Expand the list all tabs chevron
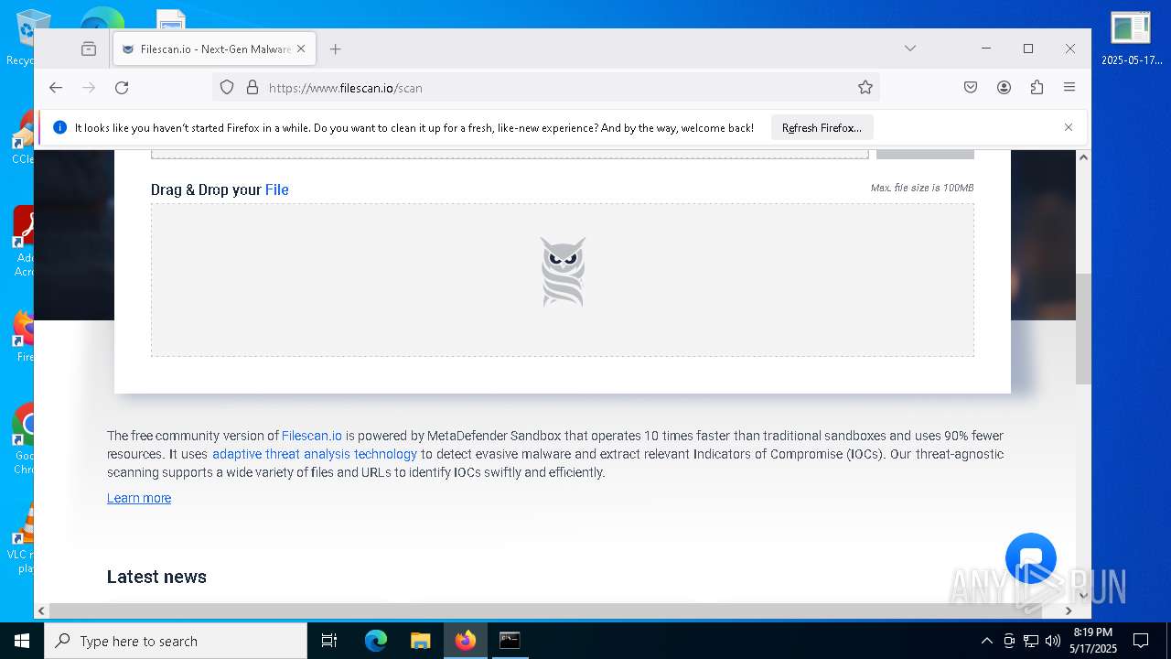1171x659 pixels. point(910,49)
